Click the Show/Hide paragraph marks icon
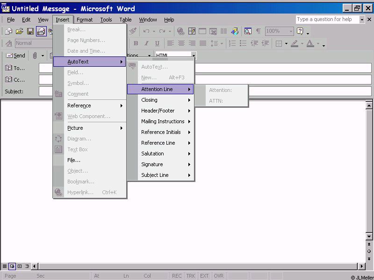374x280 pixels. click(258, 31)
